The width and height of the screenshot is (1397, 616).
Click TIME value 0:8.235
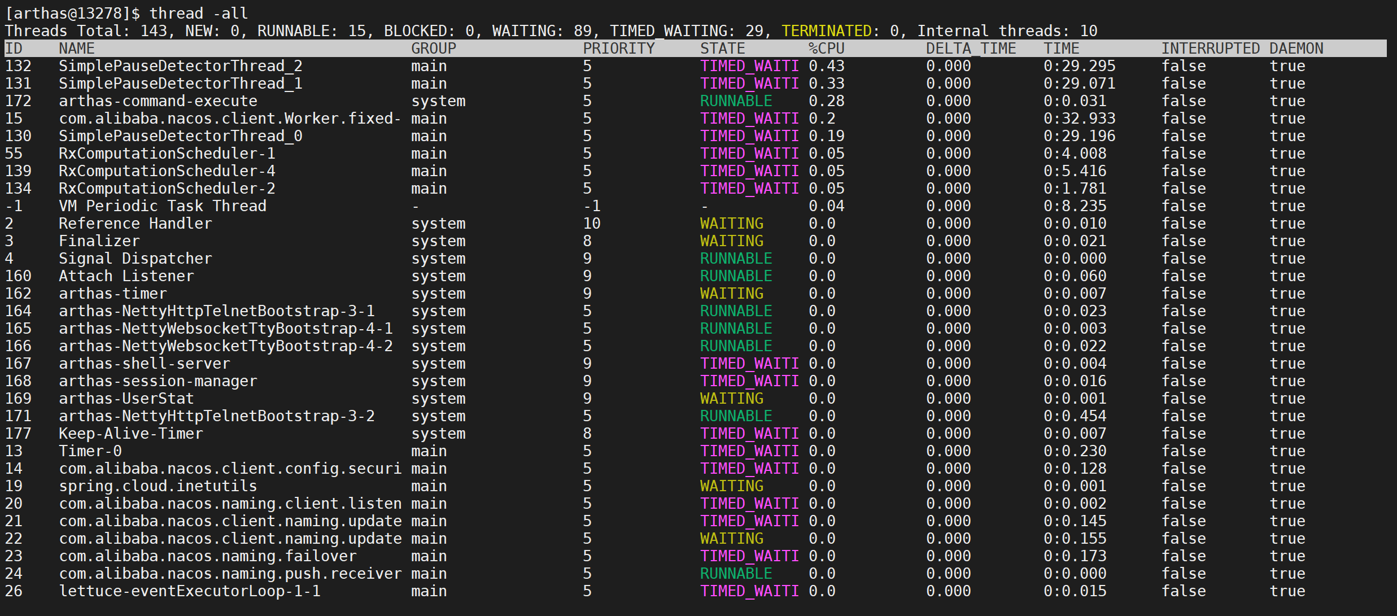tap(1075, 206)
